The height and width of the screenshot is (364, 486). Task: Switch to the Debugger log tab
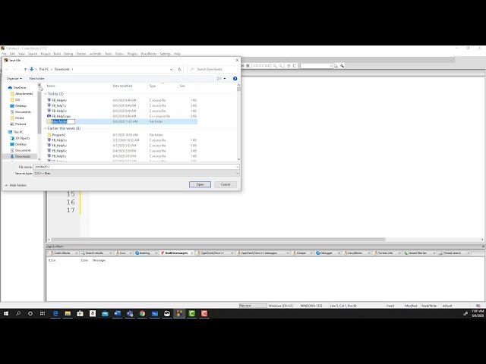[324, 253]
